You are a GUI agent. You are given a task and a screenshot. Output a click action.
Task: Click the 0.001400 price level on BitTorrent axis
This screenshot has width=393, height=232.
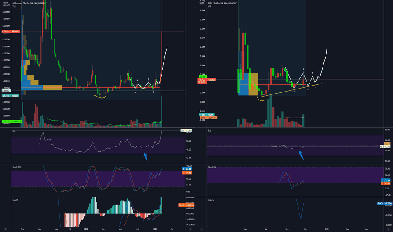tap(6, 12)
